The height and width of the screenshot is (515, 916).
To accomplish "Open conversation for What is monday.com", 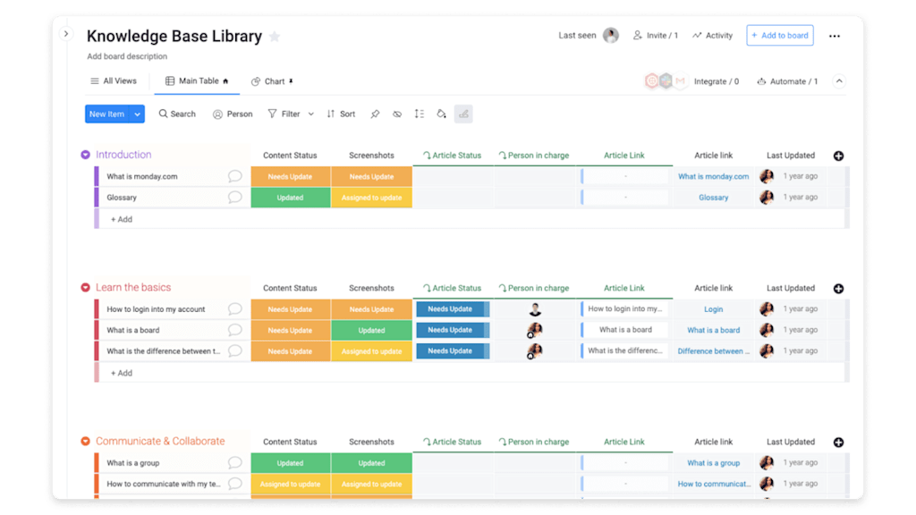I will [235, 176].
